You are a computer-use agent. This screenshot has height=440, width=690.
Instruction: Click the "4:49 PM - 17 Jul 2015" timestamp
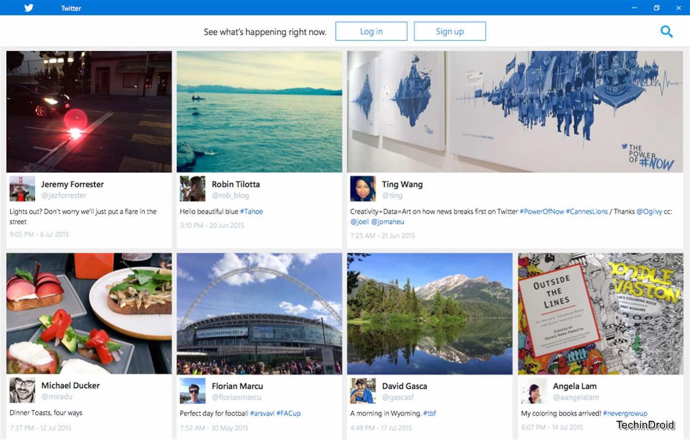(381, 428)
